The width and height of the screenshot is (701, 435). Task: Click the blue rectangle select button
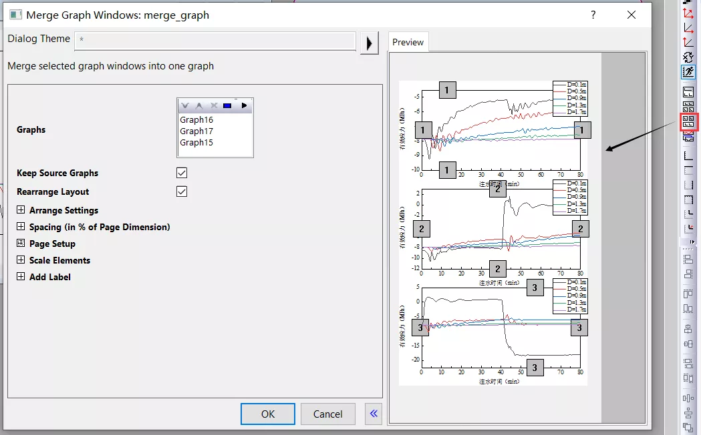[x=227, y=105]
